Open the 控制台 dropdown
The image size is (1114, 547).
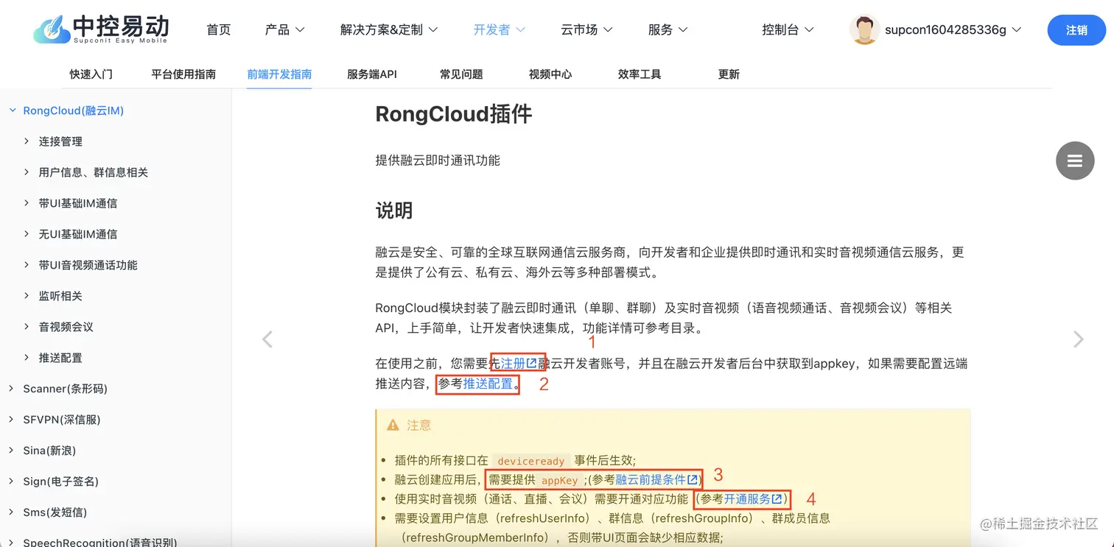click(x=788, y=29)
